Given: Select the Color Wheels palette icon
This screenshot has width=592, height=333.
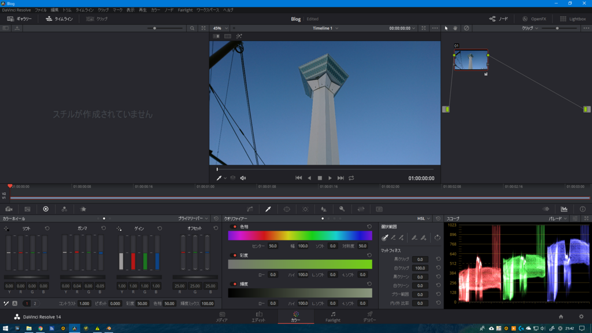Looking at the screenshot, I should (46, 209).
